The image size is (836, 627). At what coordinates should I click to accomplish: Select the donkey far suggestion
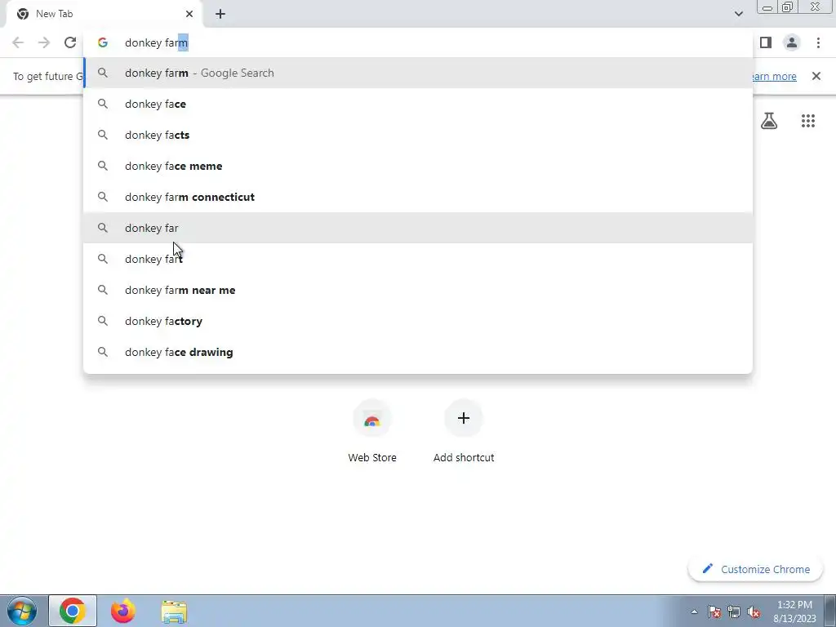click(418, 228)
